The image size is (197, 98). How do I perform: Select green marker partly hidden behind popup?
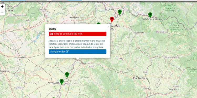pos(98,24)
